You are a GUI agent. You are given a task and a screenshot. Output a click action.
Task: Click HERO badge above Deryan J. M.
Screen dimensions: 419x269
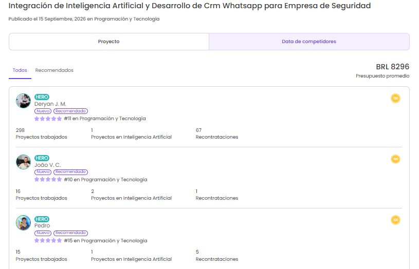tap(42, 97)
